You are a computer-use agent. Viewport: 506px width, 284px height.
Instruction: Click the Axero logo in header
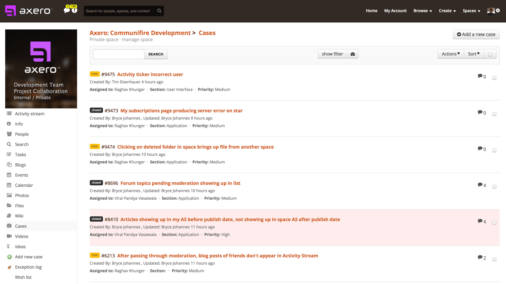click(29, 11)
